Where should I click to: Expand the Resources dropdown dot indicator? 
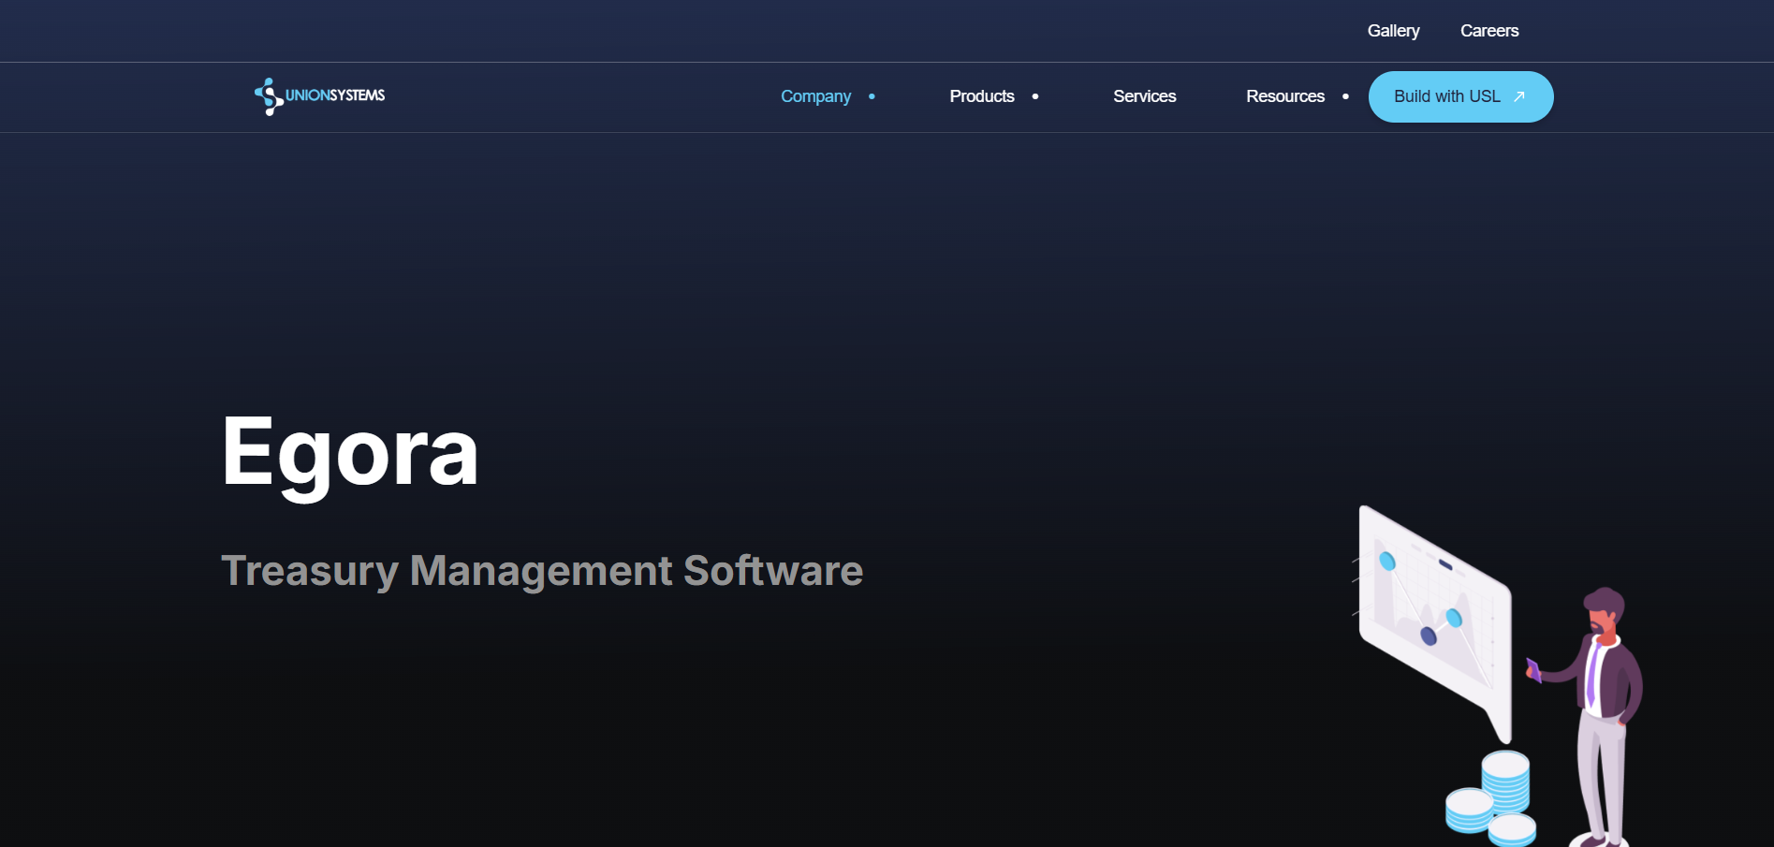[1345, 96]
